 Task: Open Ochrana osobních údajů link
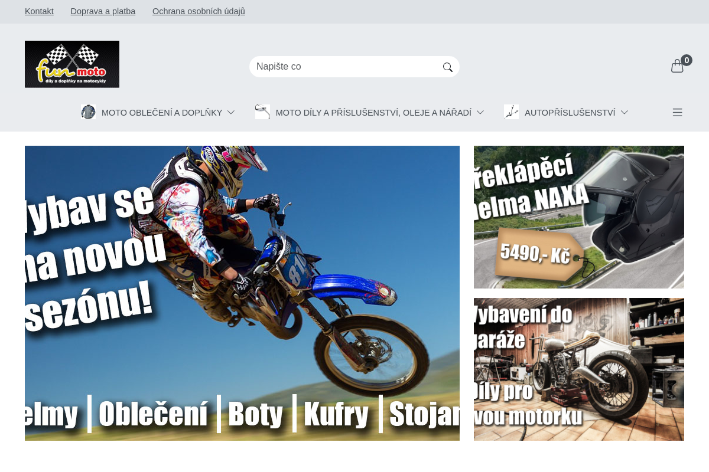pyautogui.click(x=199, y=11)
